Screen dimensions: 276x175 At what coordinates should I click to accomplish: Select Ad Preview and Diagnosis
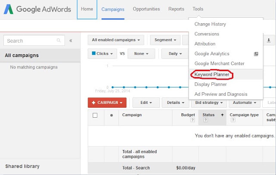click(226, 94)
